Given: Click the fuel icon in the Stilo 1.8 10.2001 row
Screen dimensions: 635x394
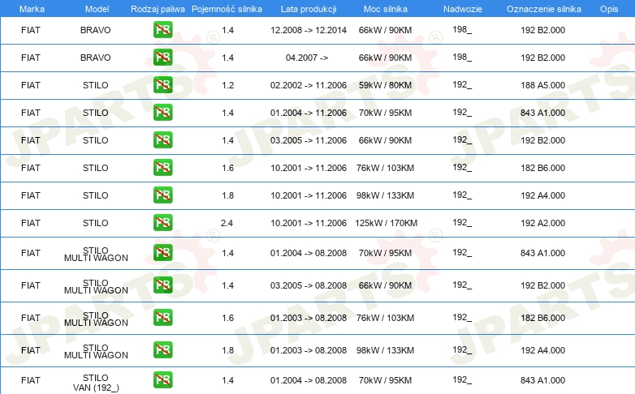Looking at the screenshot, I should click(x=162, y=195).
